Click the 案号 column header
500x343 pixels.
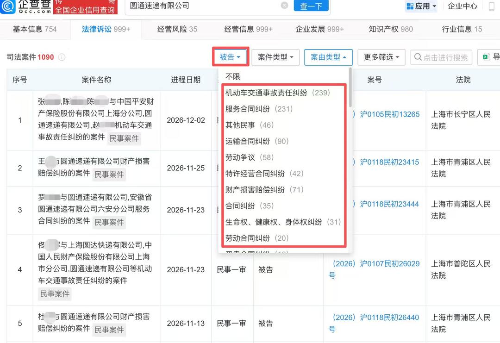tap(375, 80)
